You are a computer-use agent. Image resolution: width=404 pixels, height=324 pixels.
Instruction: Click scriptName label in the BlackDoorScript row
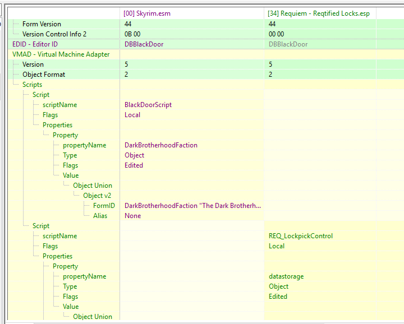tap(60, 105)
